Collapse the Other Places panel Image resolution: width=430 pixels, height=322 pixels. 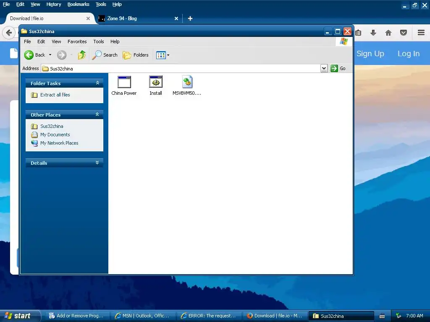97,114
